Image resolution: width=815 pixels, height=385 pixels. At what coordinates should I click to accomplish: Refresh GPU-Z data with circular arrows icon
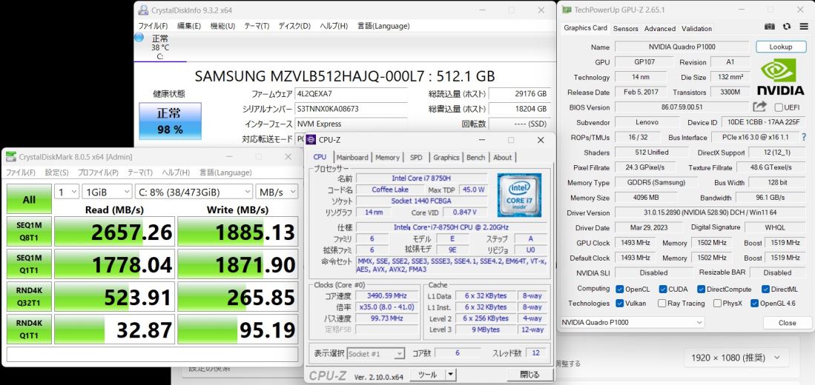point(786,27)
